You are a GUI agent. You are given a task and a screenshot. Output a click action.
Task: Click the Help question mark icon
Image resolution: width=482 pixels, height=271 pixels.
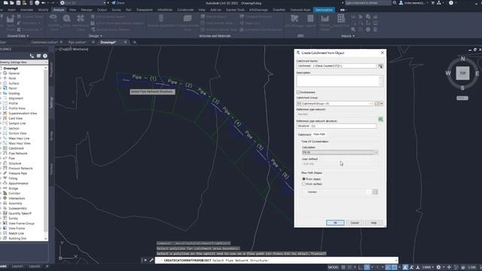click(451, 3)
